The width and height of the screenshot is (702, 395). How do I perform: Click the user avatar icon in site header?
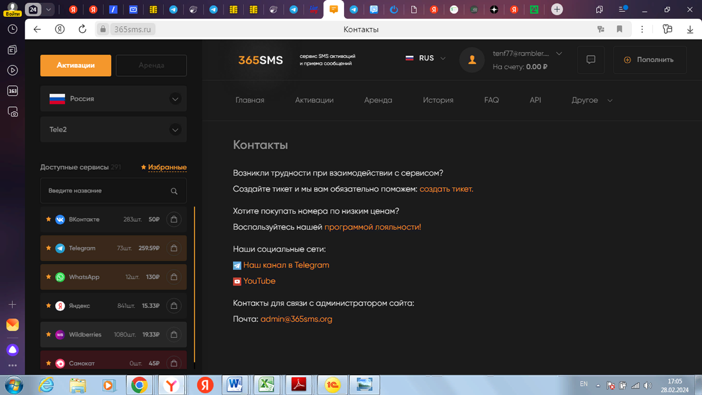(x=472, y=60)
